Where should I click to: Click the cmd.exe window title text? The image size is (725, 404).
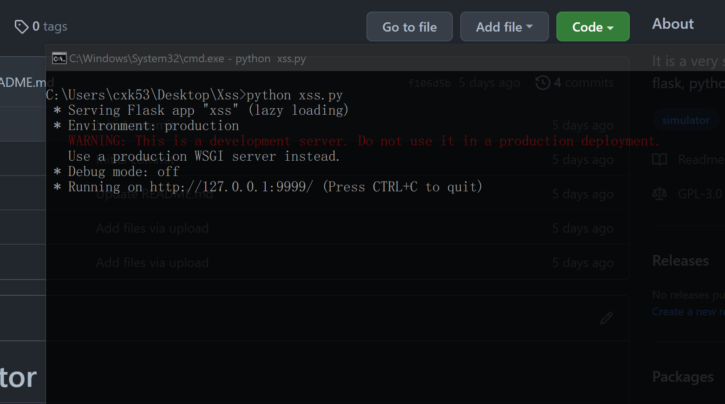[x=188, y=59]
